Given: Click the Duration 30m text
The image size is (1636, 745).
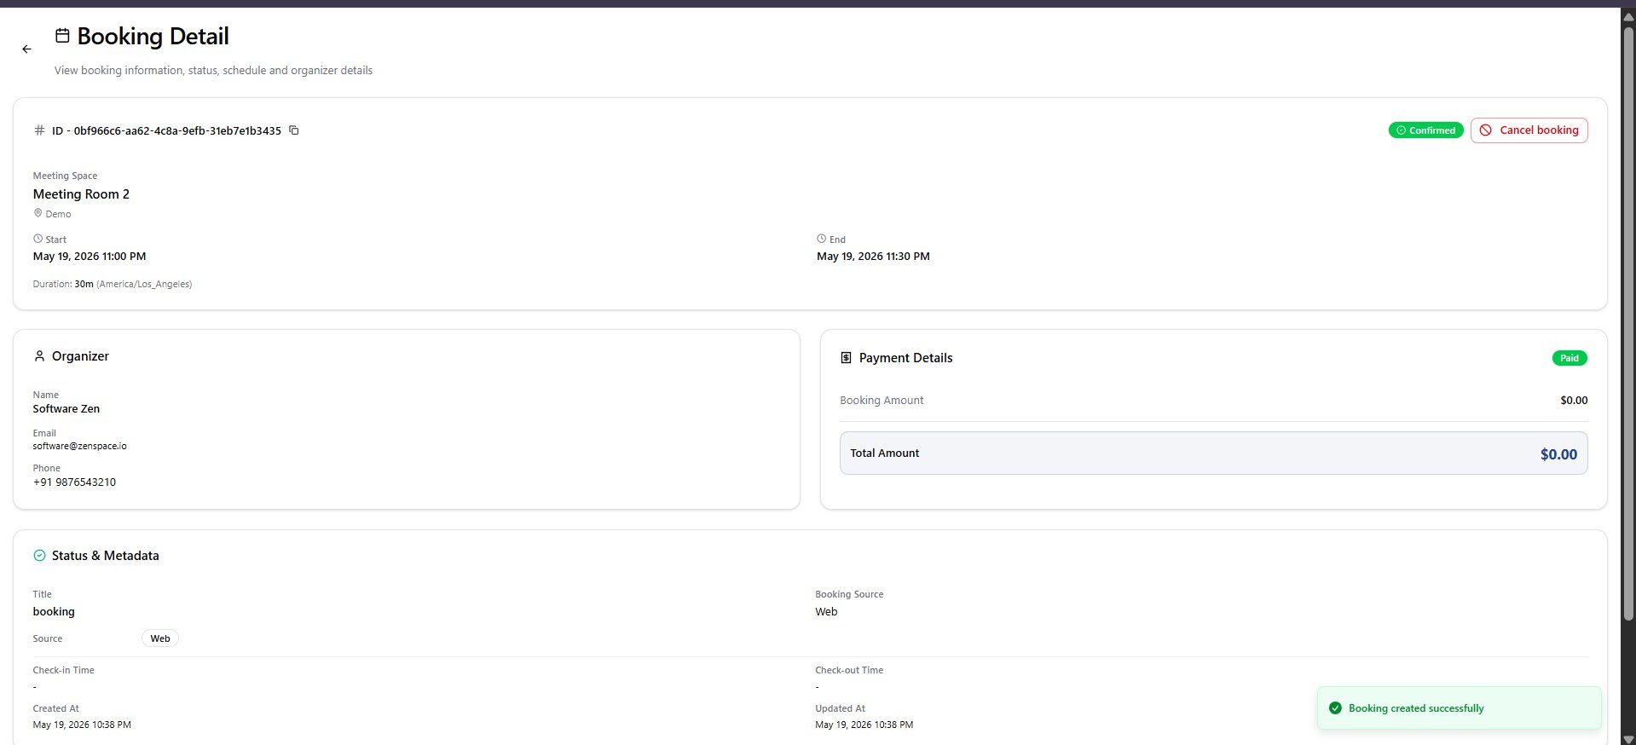Looking at the screenshot, I should click(63, 284).
